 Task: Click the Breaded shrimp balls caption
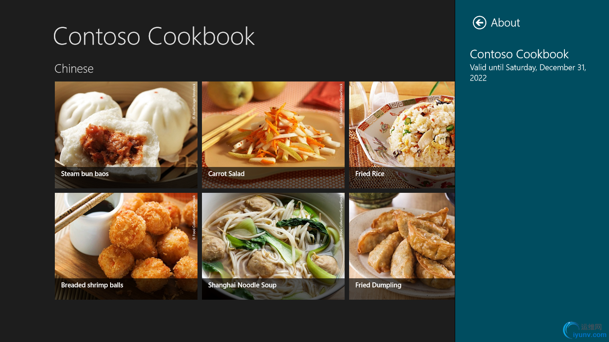click(92, 285)
